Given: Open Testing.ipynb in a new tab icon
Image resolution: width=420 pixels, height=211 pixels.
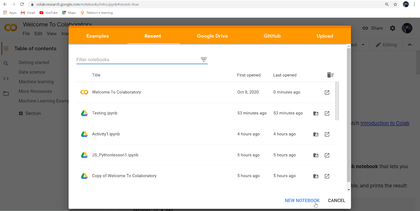Looking at the screenshot, I should (x=327, y=113).
